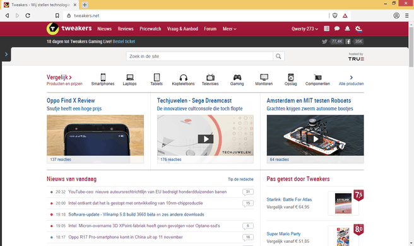Open the Vergelijk producten en prijzen link
The height and width of the screenshot is (246, 414).
click(64, 80)
